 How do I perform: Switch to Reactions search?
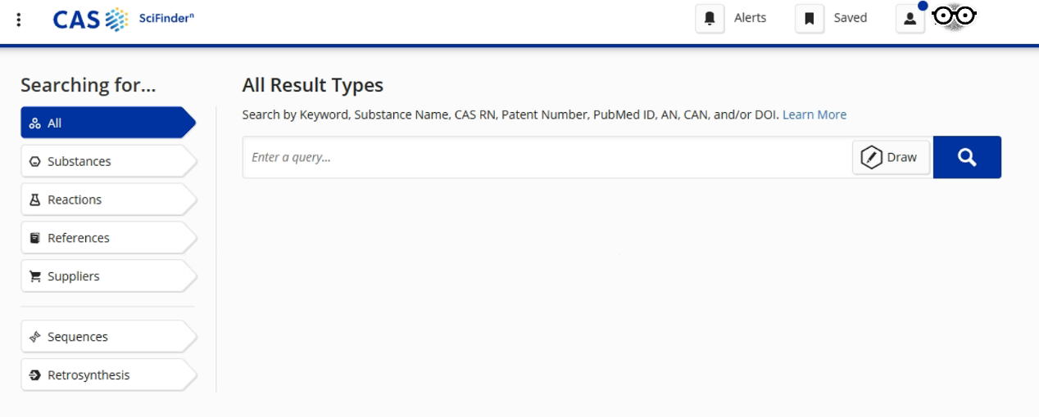107,200
